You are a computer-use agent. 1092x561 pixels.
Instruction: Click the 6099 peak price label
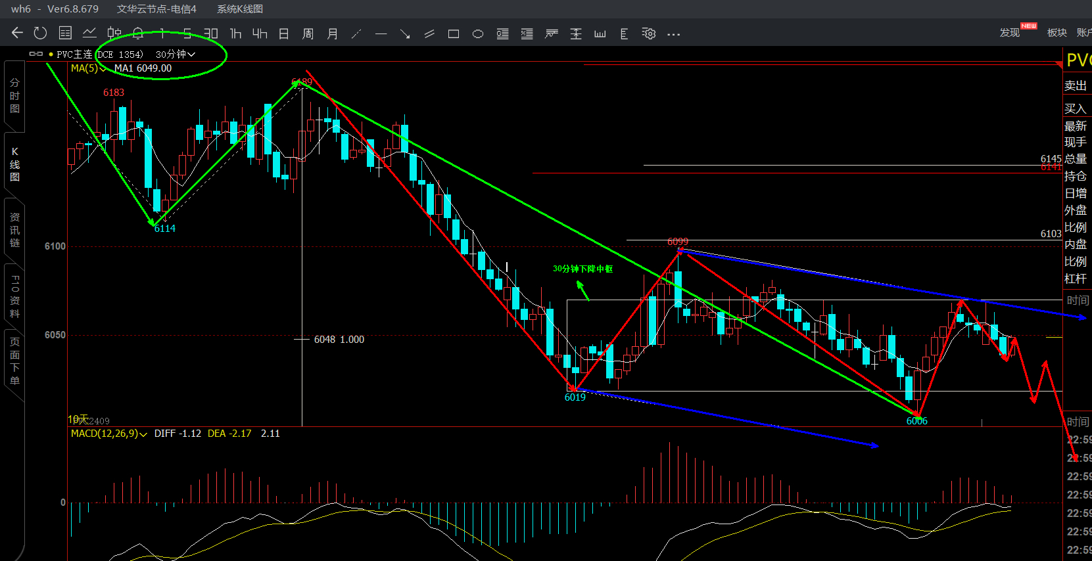click(x=678, y=242)
